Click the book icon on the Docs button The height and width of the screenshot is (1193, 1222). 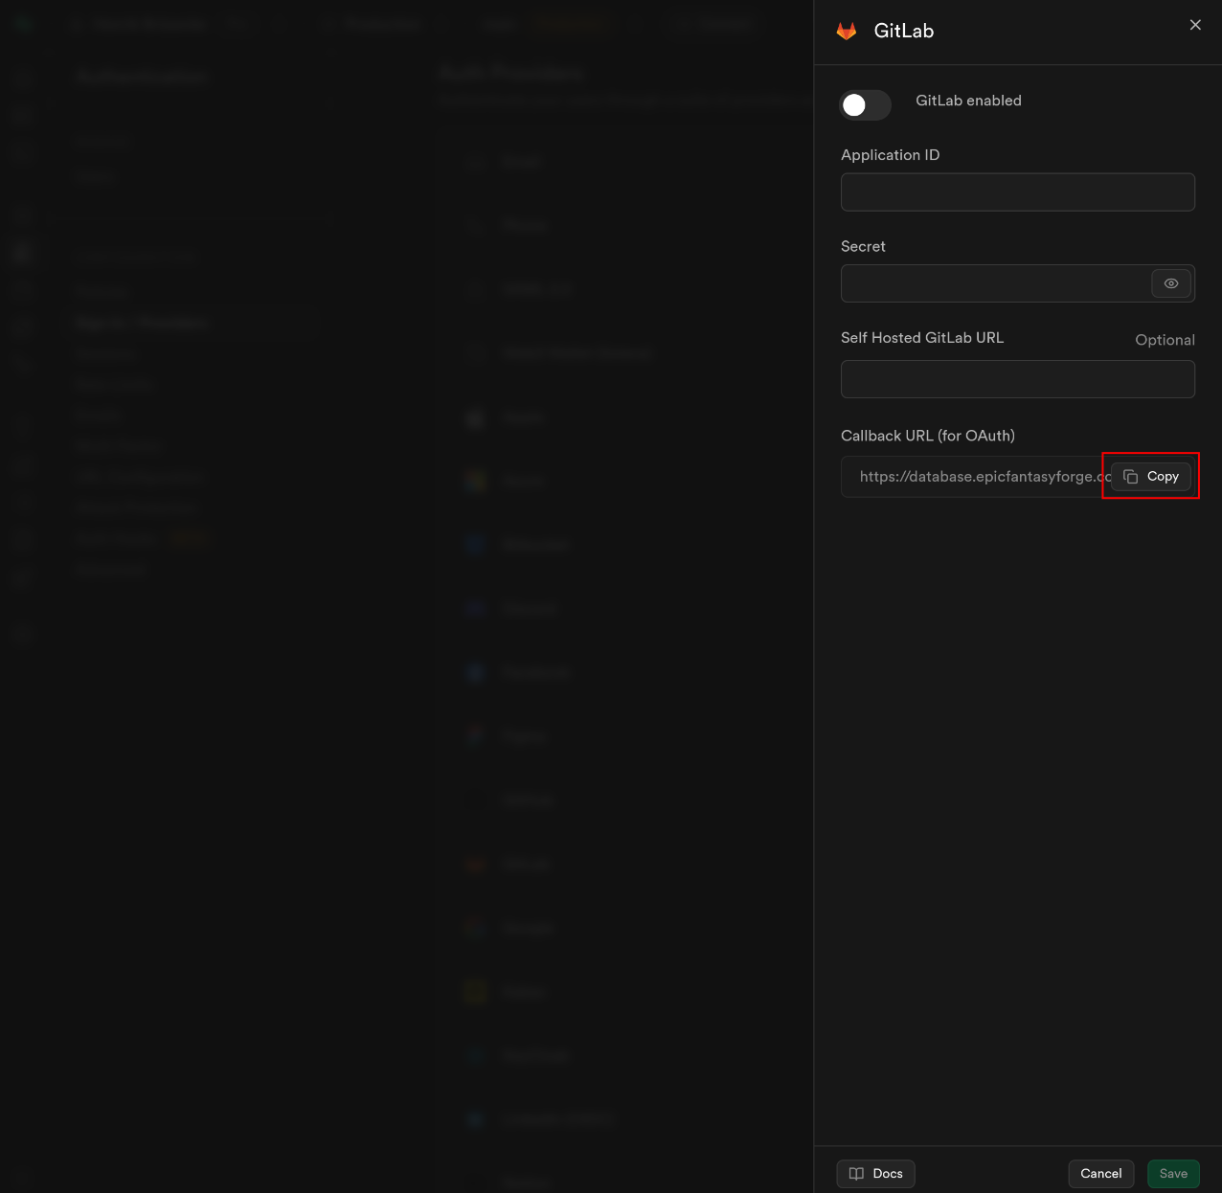(x=857, y=1174)
